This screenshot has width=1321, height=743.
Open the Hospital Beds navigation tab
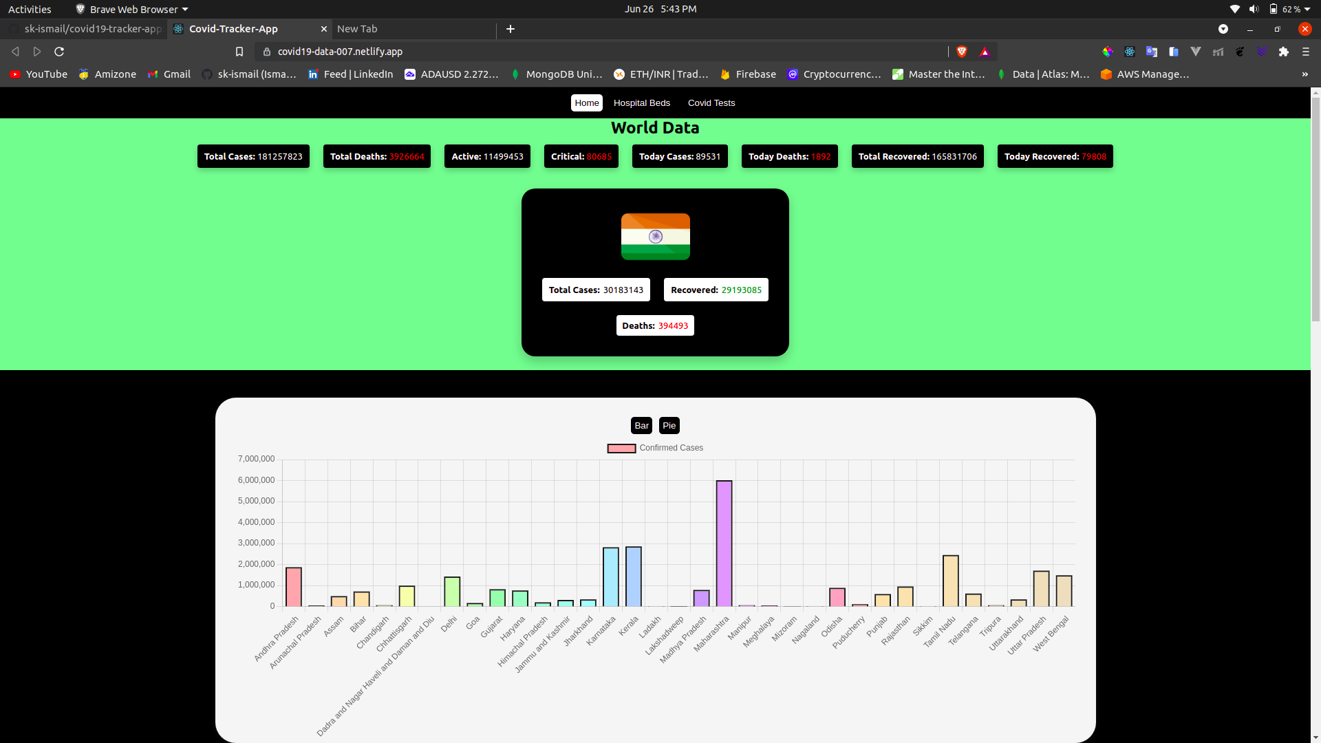641,103
